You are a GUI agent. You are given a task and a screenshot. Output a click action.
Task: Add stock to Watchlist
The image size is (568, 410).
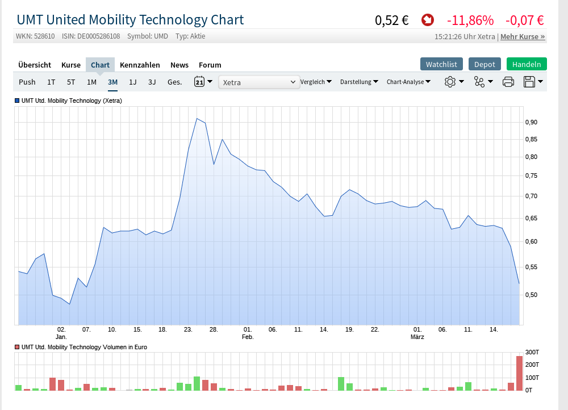click(x=441, y=64)
